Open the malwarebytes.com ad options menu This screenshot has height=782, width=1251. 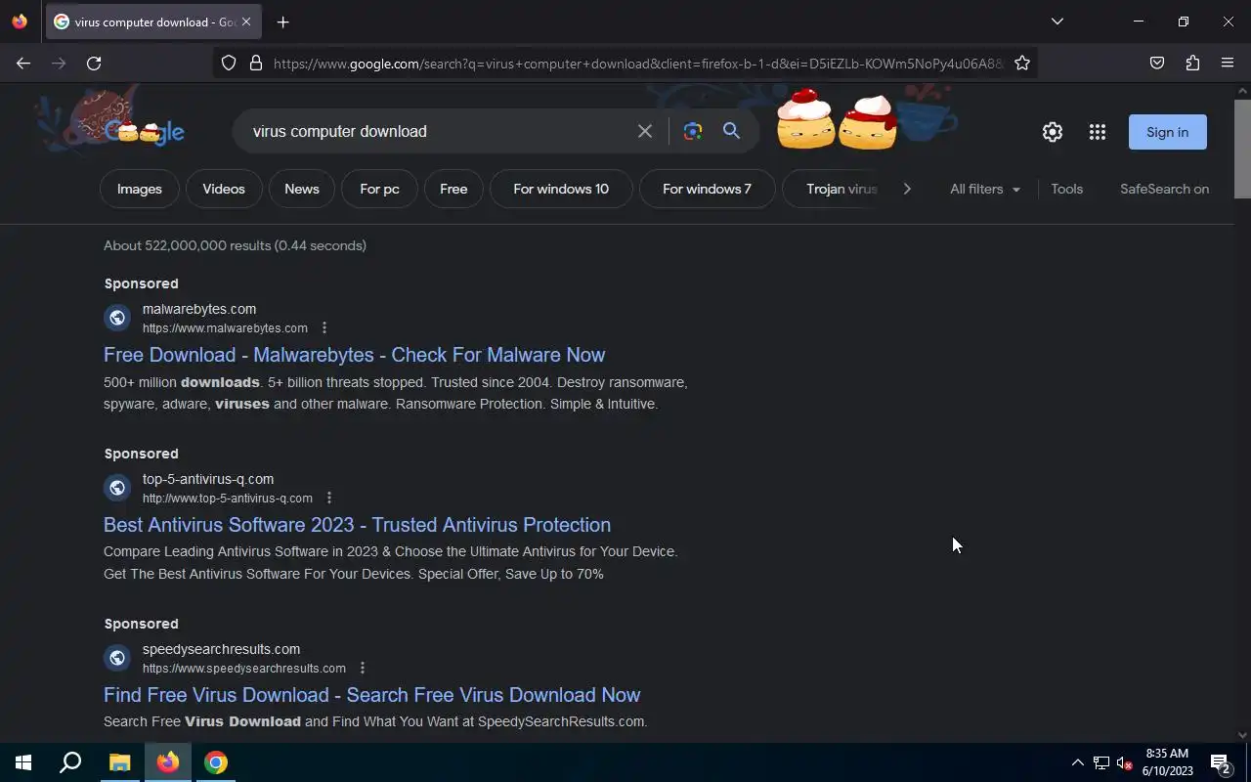324,328
